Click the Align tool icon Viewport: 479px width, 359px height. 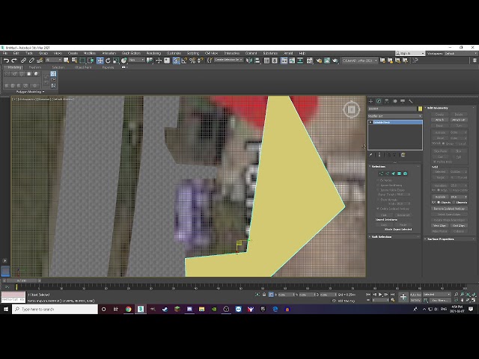pos(257,61)
